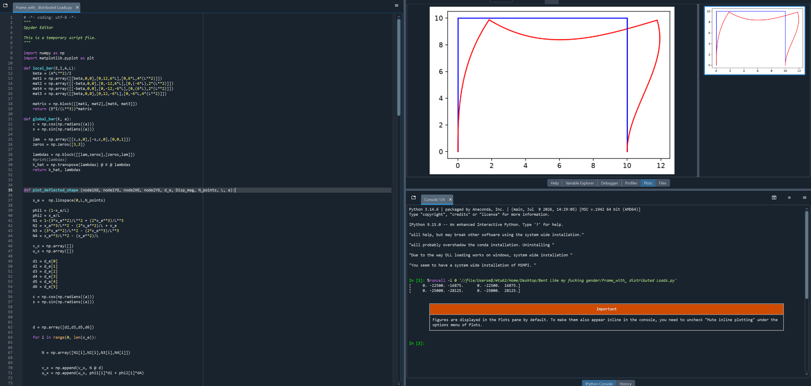Viewport: 811px width, 386px height.
Task: Switch to the Variable Explorer tab
Action: pyautogui.click(x=580, y=183)
